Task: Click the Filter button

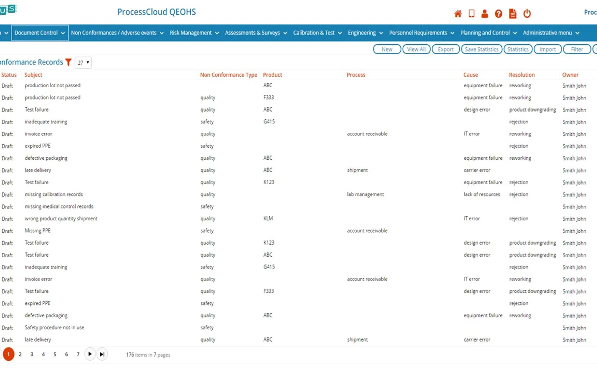Action: click(x=577, y=49)
